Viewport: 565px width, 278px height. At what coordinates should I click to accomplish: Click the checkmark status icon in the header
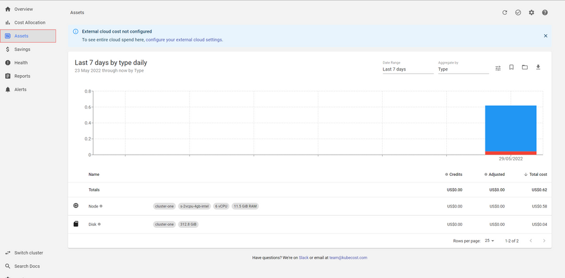pyautogui.click(x=517, y=12)
